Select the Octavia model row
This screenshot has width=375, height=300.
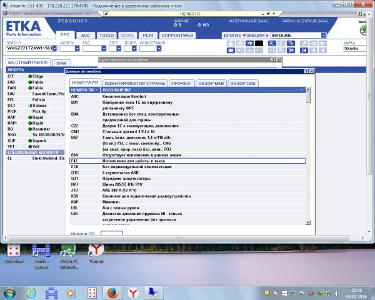tap(36, 106)
